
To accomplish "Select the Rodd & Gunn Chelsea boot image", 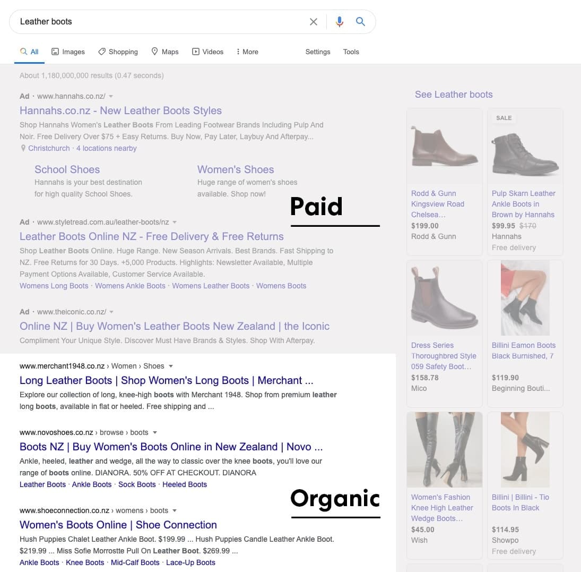I will pyautogui.click(x=444, y=146).
